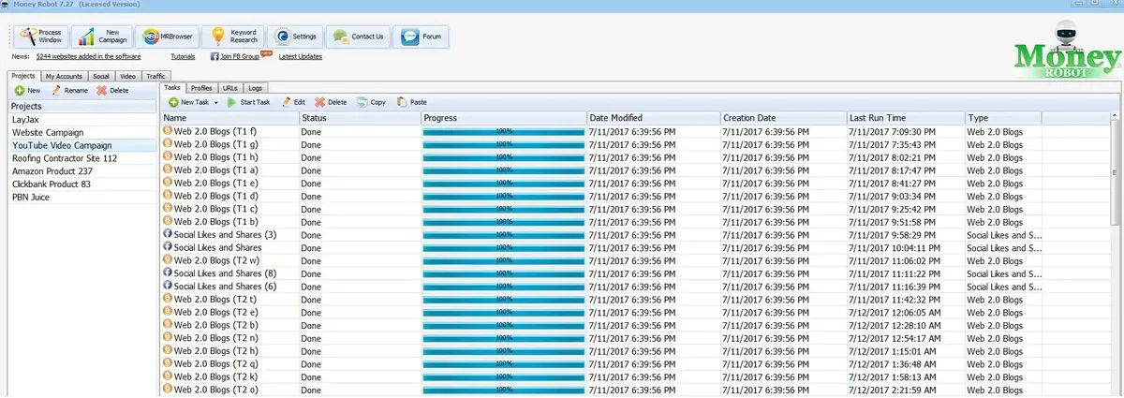Click the Paste task button
This screenshot has width=1124, height=398.
[x=412, y=102]
